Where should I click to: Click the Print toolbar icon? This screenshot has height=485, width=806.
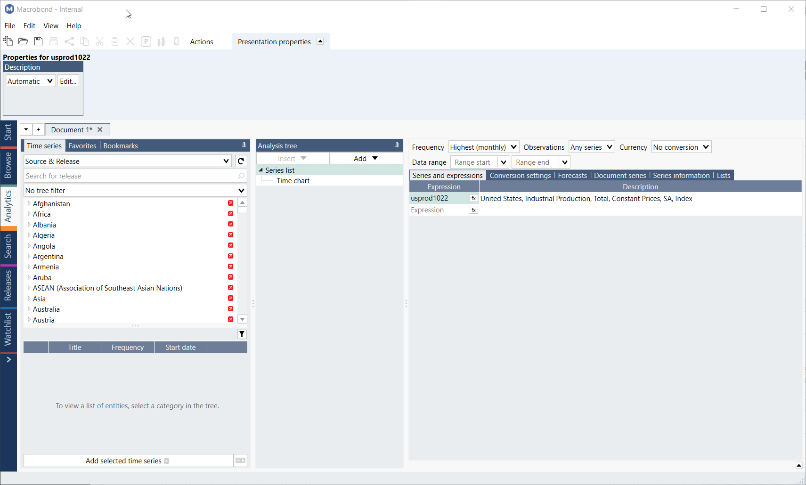click(x=54, y=41)
